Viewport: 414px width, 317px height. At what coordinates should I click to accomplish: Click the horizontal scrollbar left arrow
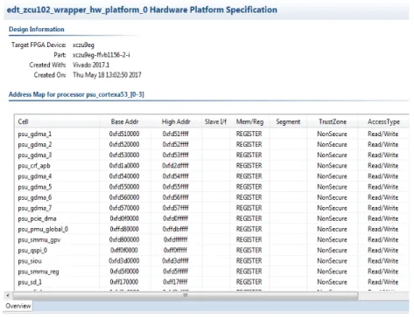[8, 295]
